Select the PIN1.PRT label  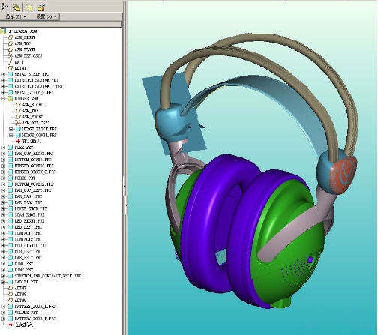(x=24, y=264)
